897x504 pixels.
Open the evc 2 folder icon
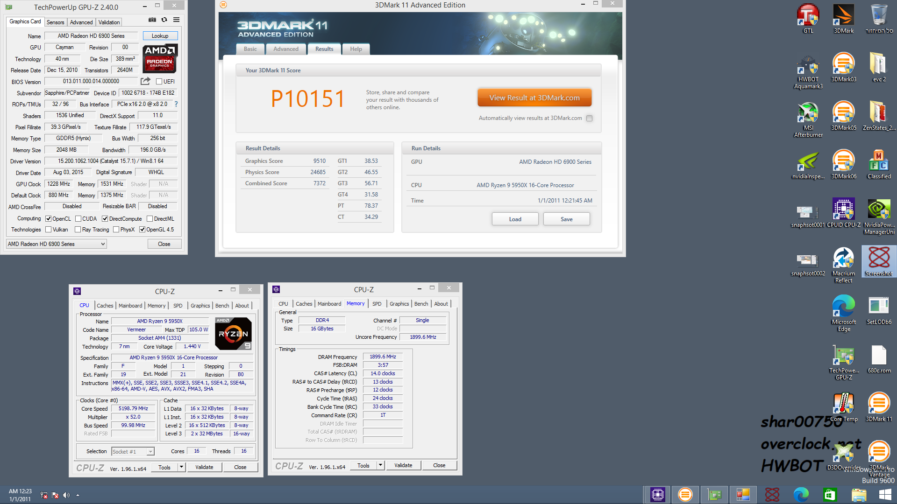click(879, 67)
